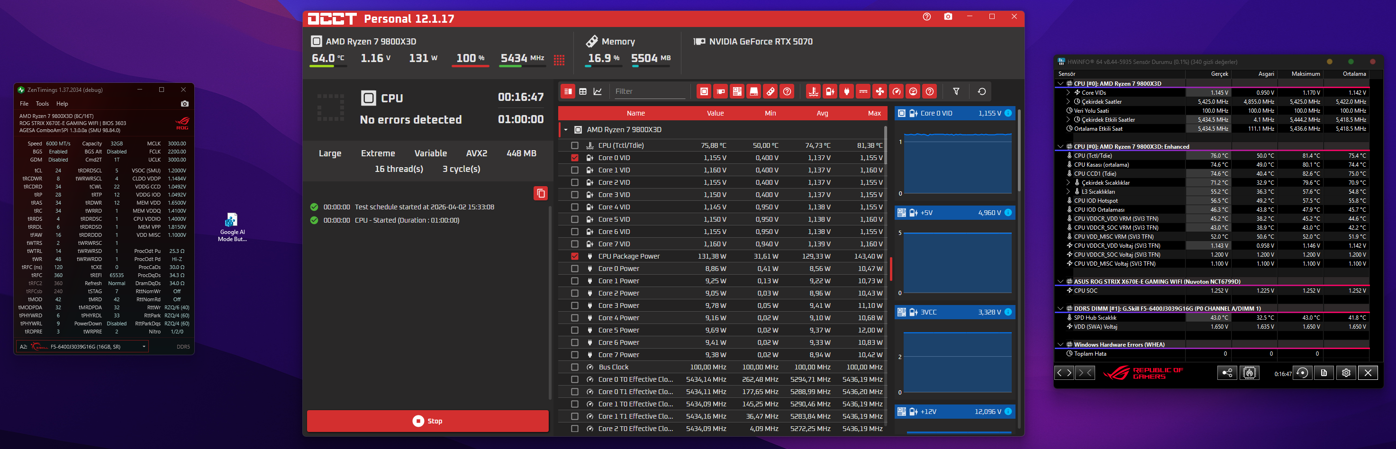Toggle current (dashed line) sensor filter

click(863, 91)
